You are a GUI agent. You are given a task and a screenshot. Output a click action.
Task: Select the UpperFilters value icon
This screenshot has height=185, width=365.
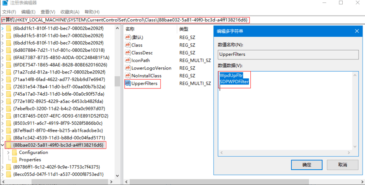(x=128, y=83)
